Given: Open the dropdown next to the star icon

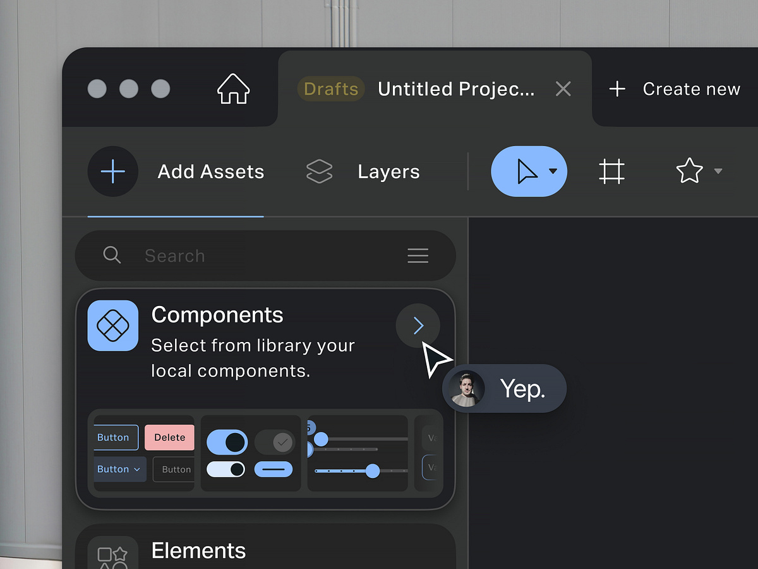Looking at the screenshot, I should pyautogui.click(x=718, y=171).
